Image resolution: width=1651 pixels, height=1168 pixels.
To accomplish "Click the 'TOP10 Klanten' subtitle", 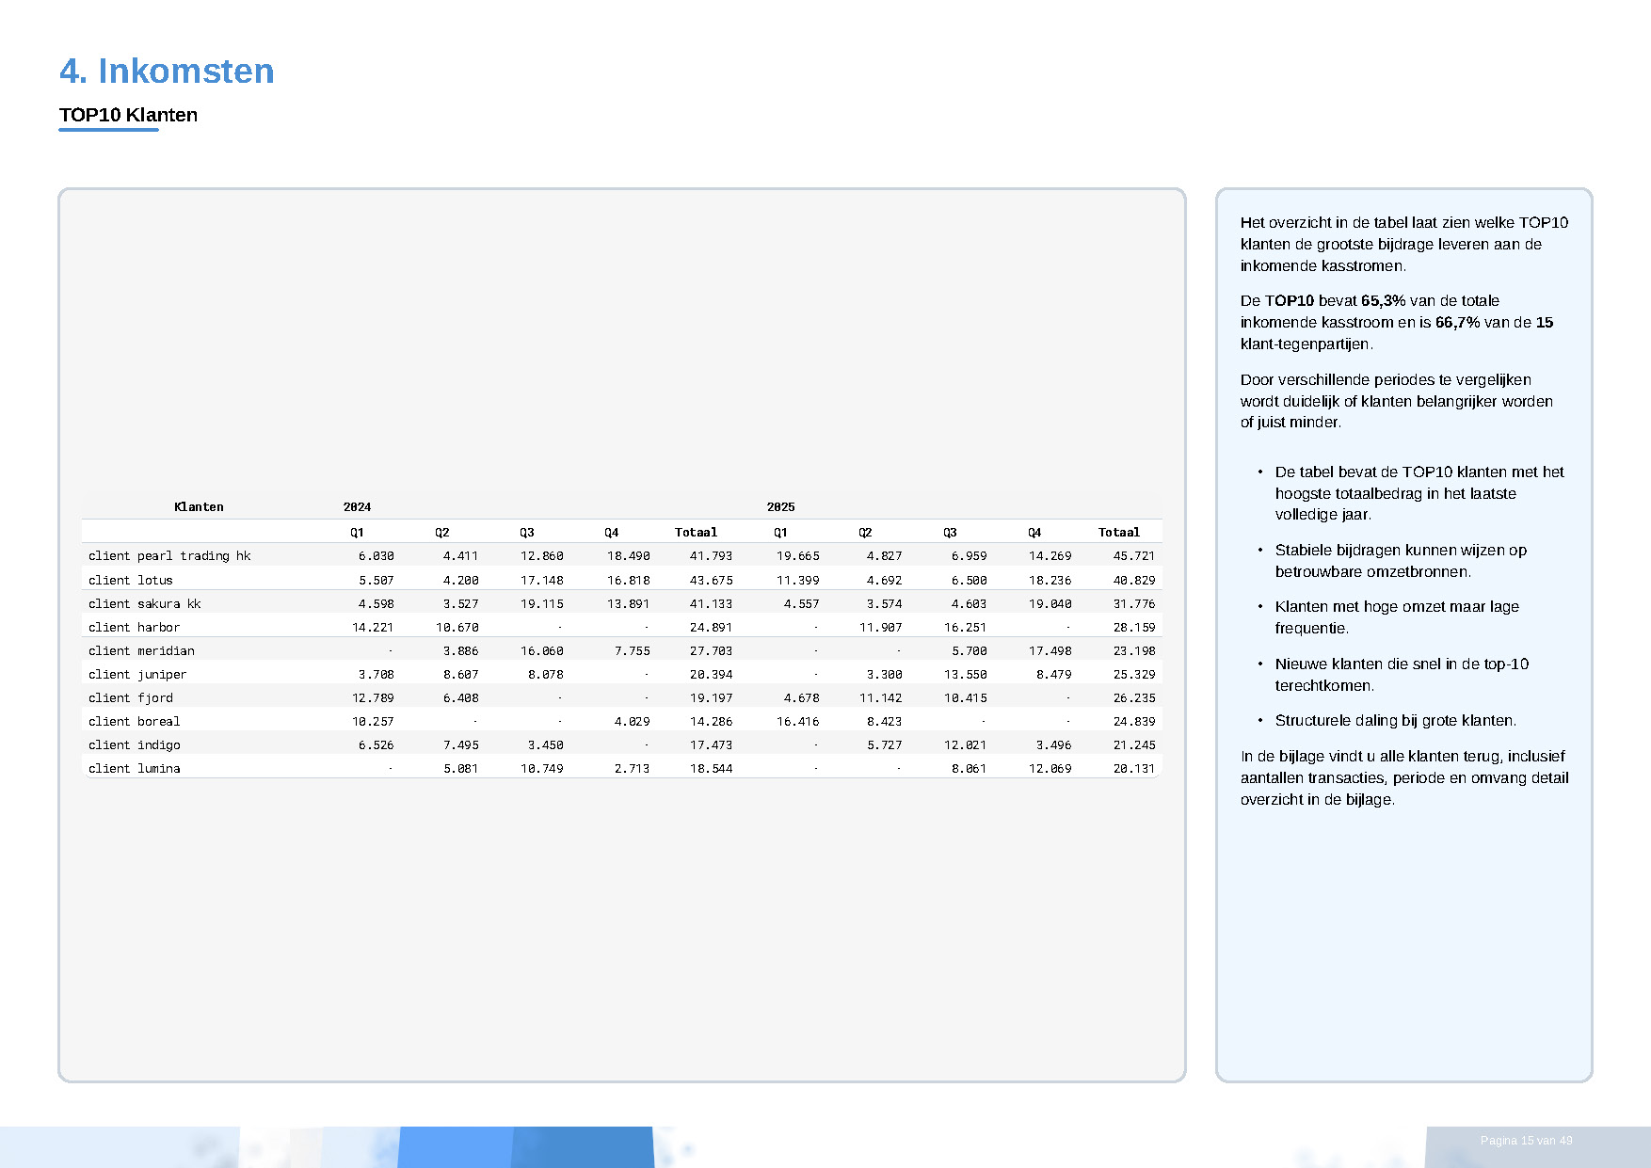I will click(128, 115).
